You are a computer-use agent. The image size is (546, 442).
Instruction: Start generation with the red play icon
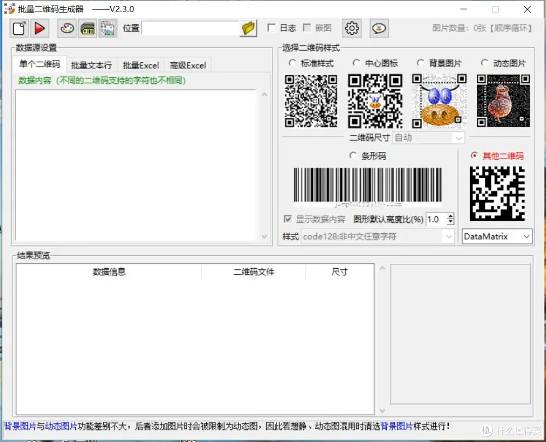(39, 28)
